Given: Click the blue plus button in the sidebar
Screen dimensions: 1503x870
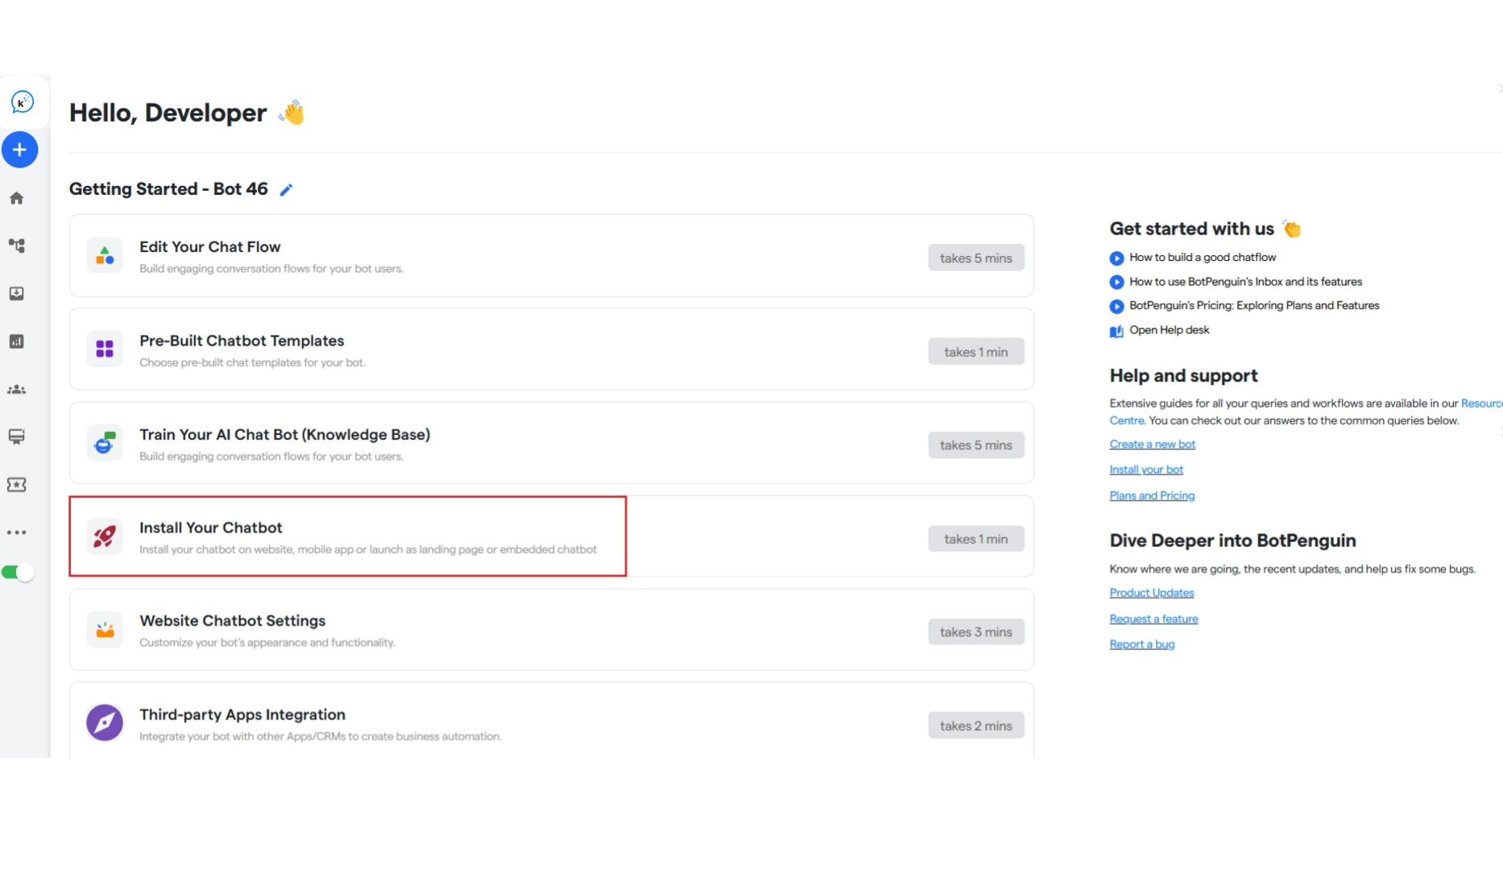Looking at the screenshot, I should (x=20, y=150).
